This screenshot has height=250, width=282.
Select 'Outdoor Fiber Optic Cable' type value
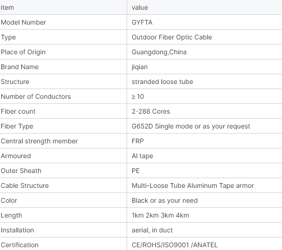[172, 37]
